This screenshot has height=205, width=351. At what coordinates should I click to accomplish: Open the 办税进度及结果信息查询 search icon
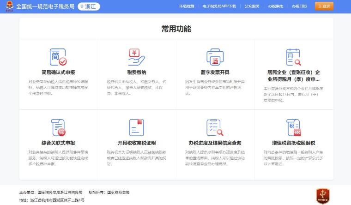pos(215,127)
